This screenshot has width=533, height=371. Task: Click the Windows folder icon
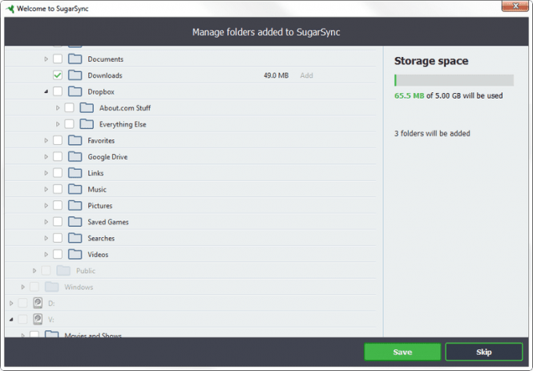click(x=51, y=287)
